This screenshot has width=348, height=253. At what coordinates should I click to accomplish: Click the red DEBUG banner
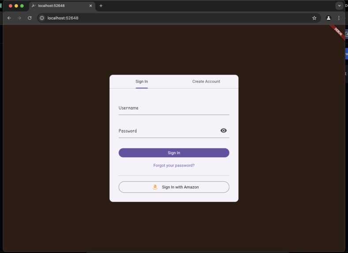(337, 32)
